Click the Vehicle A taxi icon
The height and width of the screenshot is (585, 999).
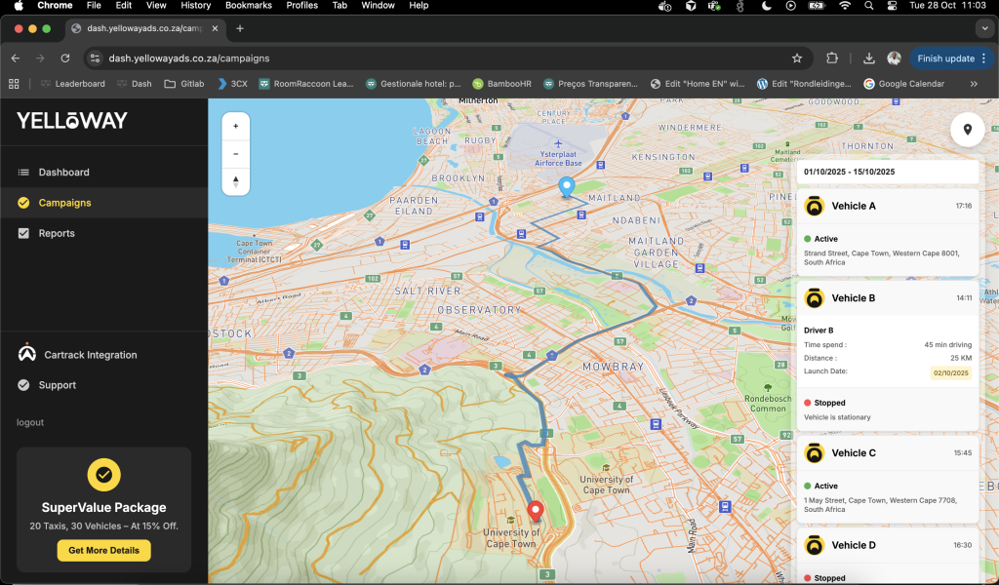pyautogui.click(x=814, y=206)
